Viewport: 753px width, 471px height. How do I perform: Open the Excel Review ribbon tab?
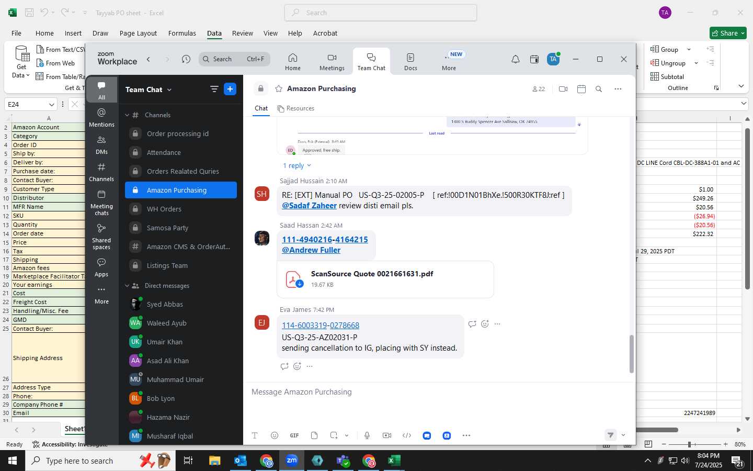pos(243,33)
